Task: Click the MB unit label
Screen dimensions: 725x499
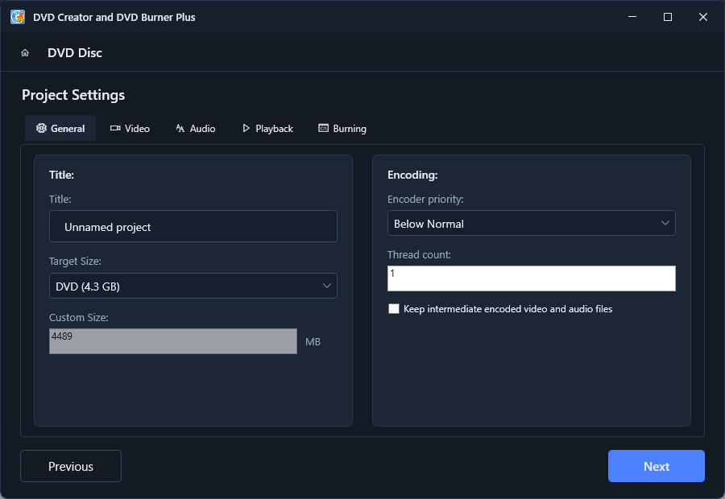Action: 313,342
